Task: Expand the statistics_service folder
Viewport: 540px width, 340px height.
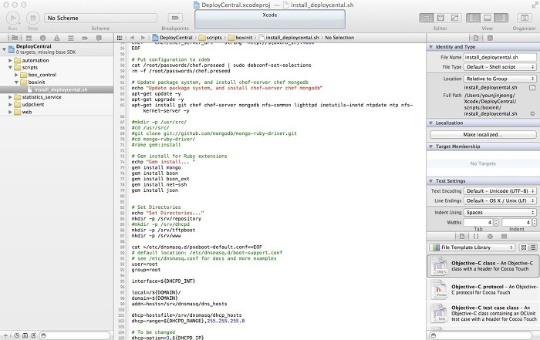Action: coord(10,97)
